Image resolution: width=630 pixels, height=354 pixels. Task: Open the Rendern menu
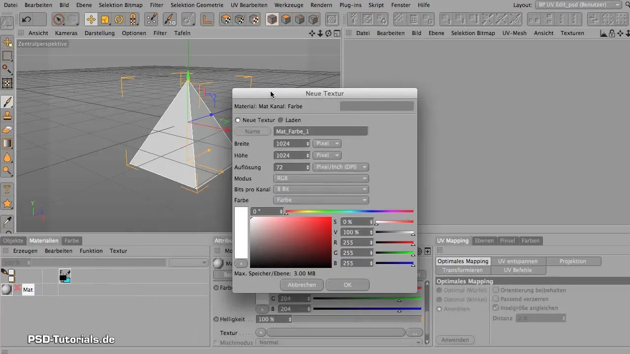(321, 5)
